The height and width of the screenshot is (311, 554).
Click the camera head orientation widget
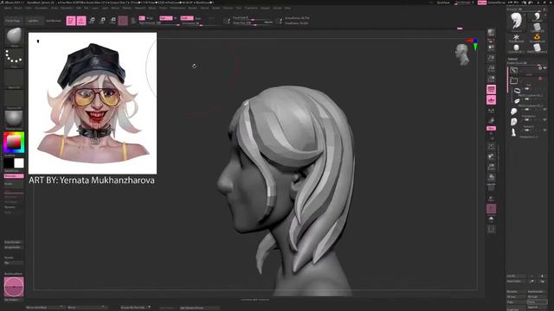[461, 54]
